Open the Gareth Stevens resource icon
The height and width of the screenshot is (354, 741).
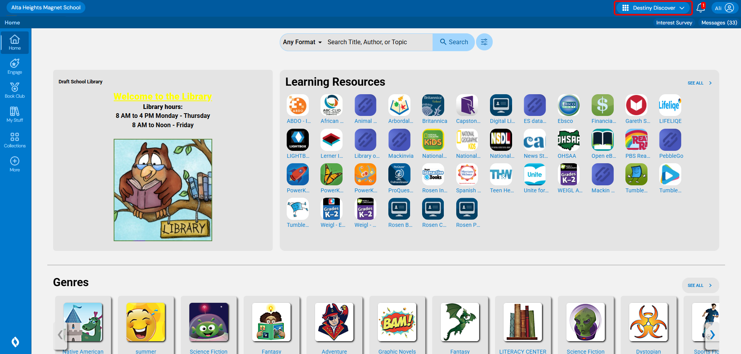pyautogui.click(x=636, y=105)
